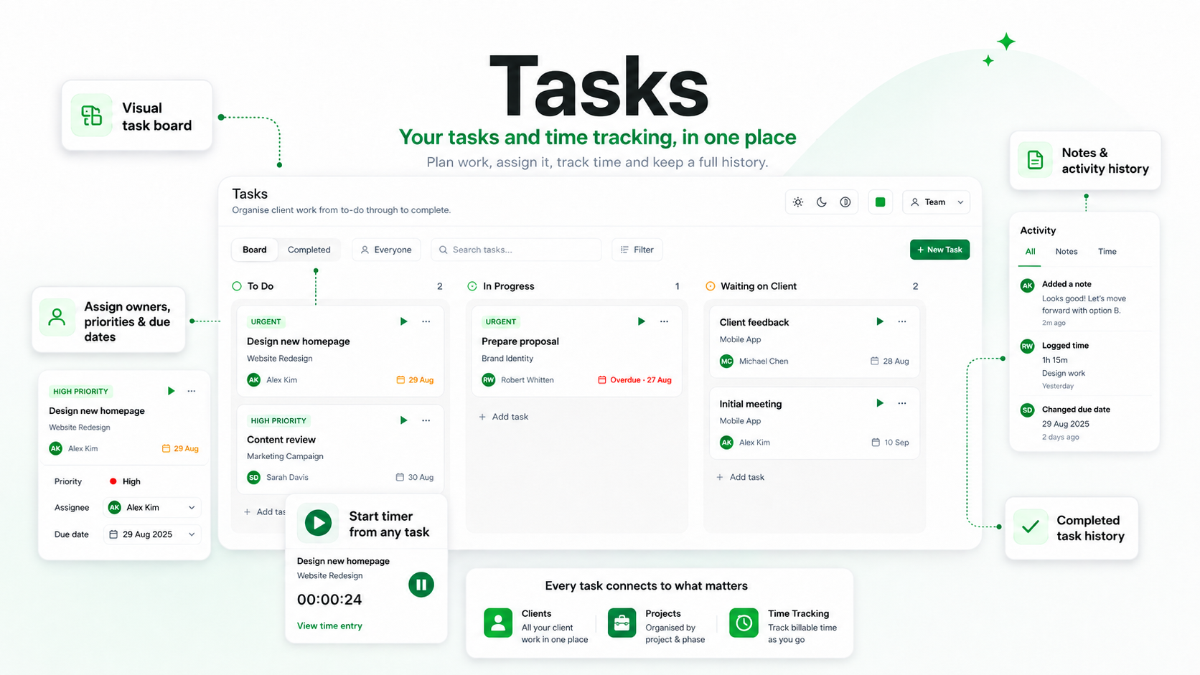Click Robert Whitten RW avatar

pyautogui.click(x=489, y=380)
